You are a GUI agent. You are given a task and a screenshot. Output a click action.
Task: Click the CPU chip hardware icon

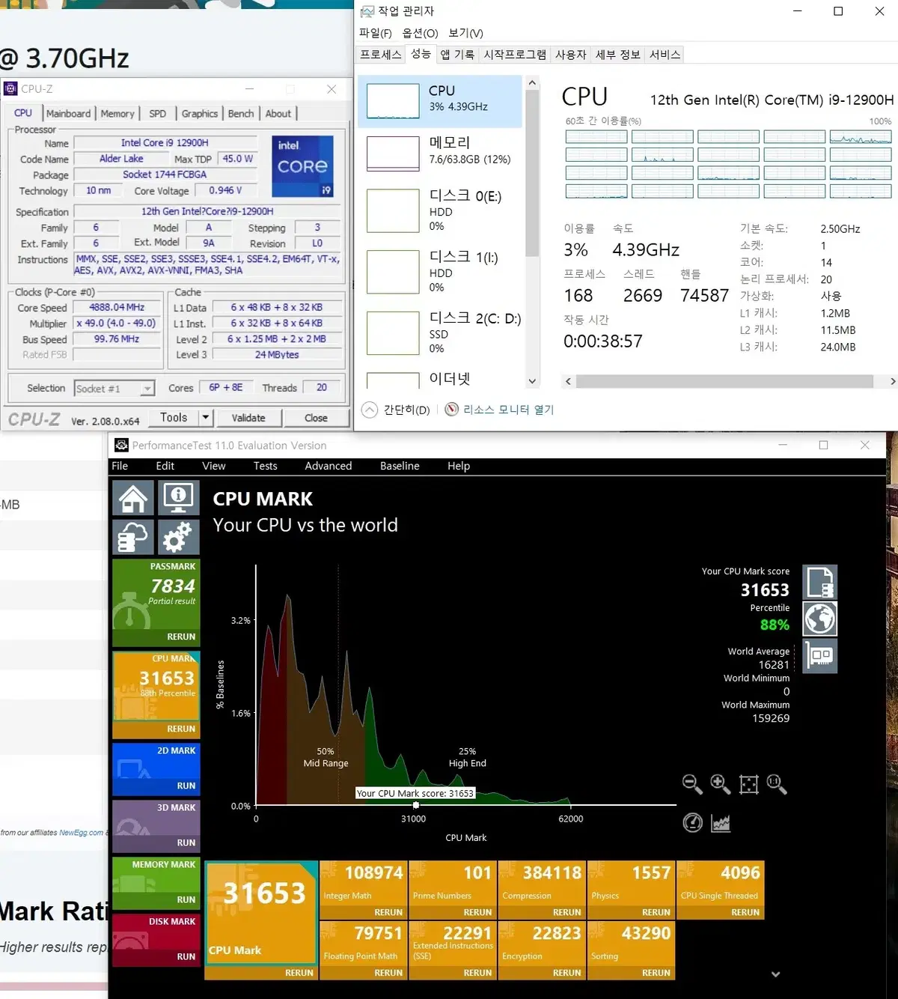click(x=820, y=656)
